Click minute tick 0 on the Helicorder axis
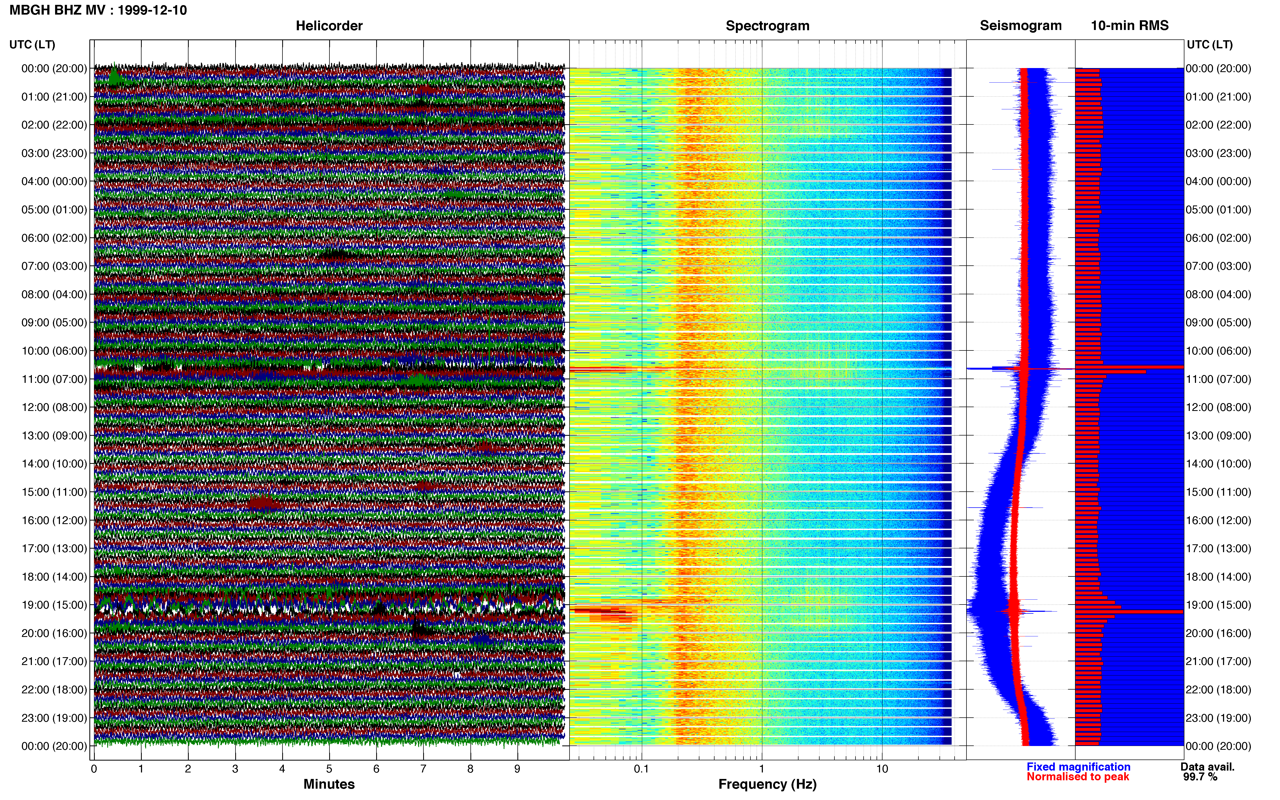 (x=94, y=769)
